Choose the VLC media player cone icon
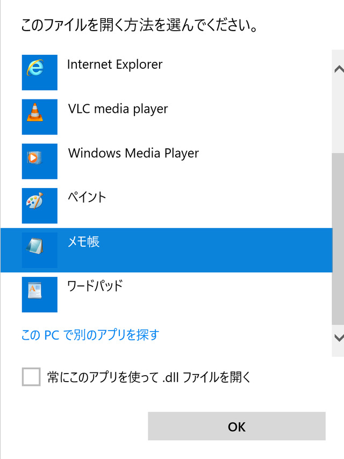The width and height of the screenshot is (344, 459). 40,117
